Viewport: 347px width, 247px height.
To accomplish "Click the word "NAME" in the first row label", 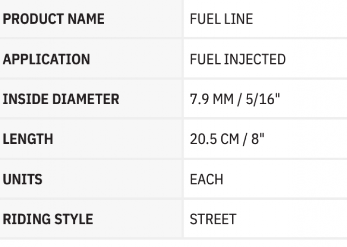I will coord(85,19).
